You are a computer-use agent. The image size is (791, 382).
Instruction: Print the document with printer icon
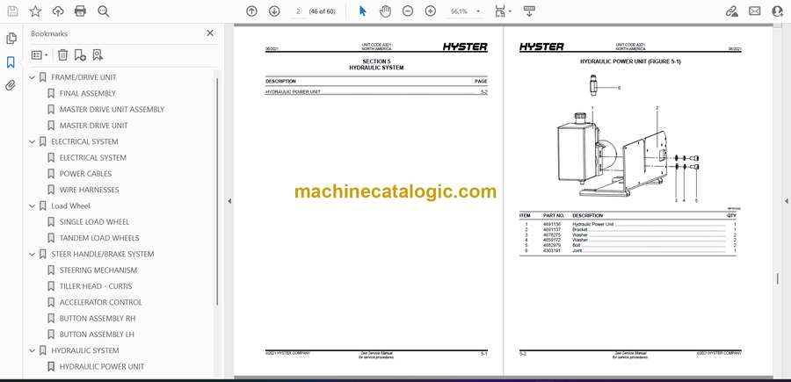(x=80, y=11)
